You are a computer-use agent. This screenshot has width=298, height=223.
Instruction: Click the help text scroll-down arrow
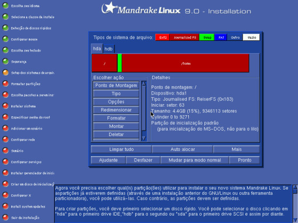[x=295, y=220]
